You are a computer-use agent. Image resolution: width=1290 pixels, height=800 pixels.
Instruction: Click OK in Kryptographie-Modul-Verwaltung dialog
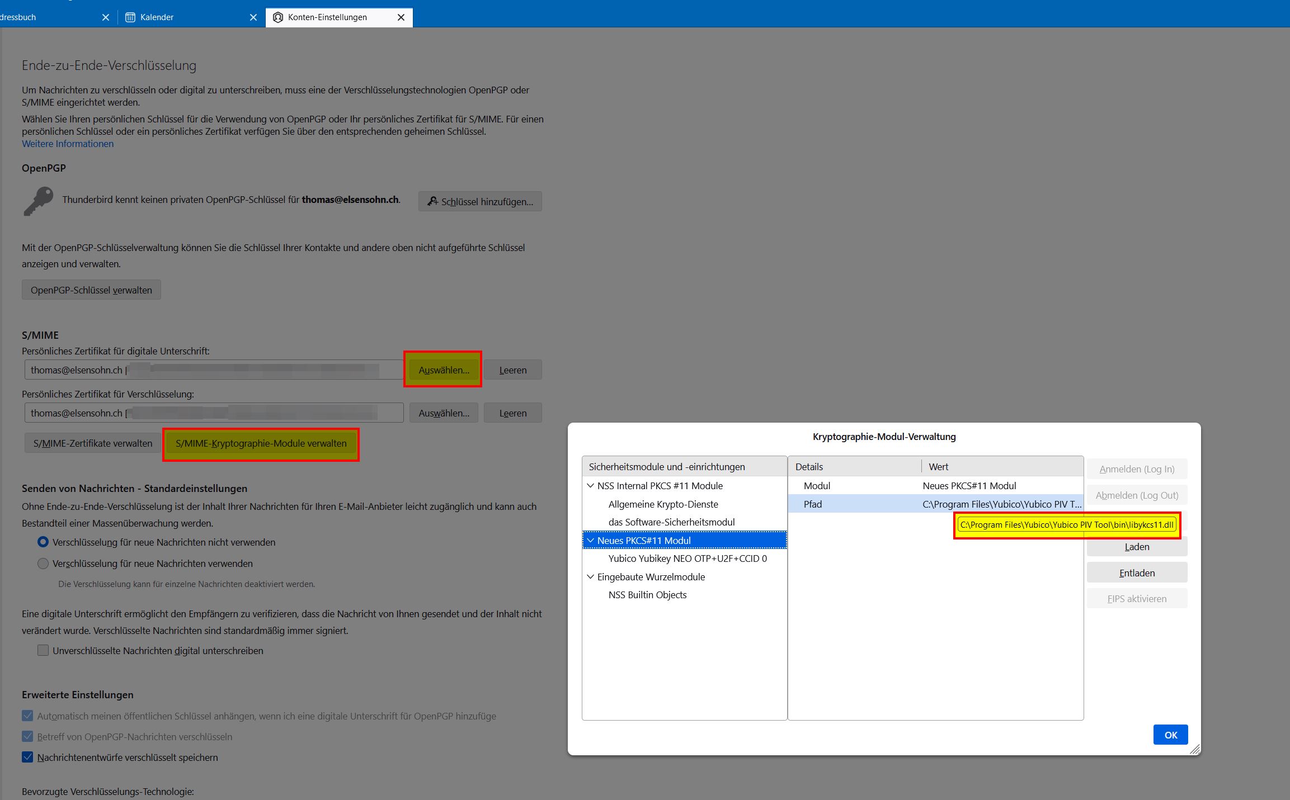click(x=1170, y=735)
